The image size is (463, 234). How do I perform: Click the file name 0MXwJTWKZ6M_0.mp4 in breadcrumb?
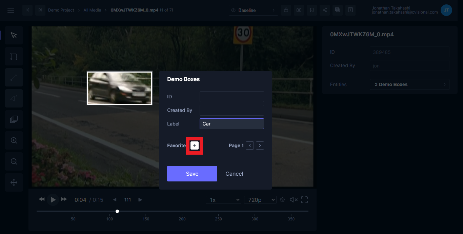click(x=135, y=10)
